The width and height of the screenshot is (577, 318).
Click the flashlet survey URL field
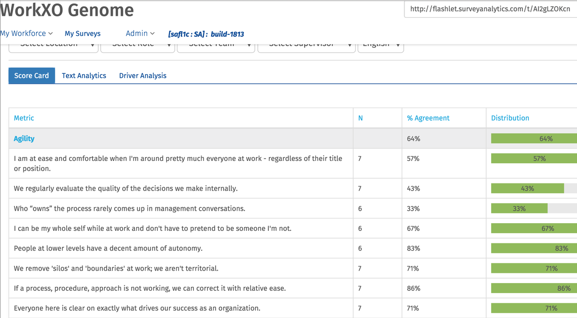pos(491,9)
